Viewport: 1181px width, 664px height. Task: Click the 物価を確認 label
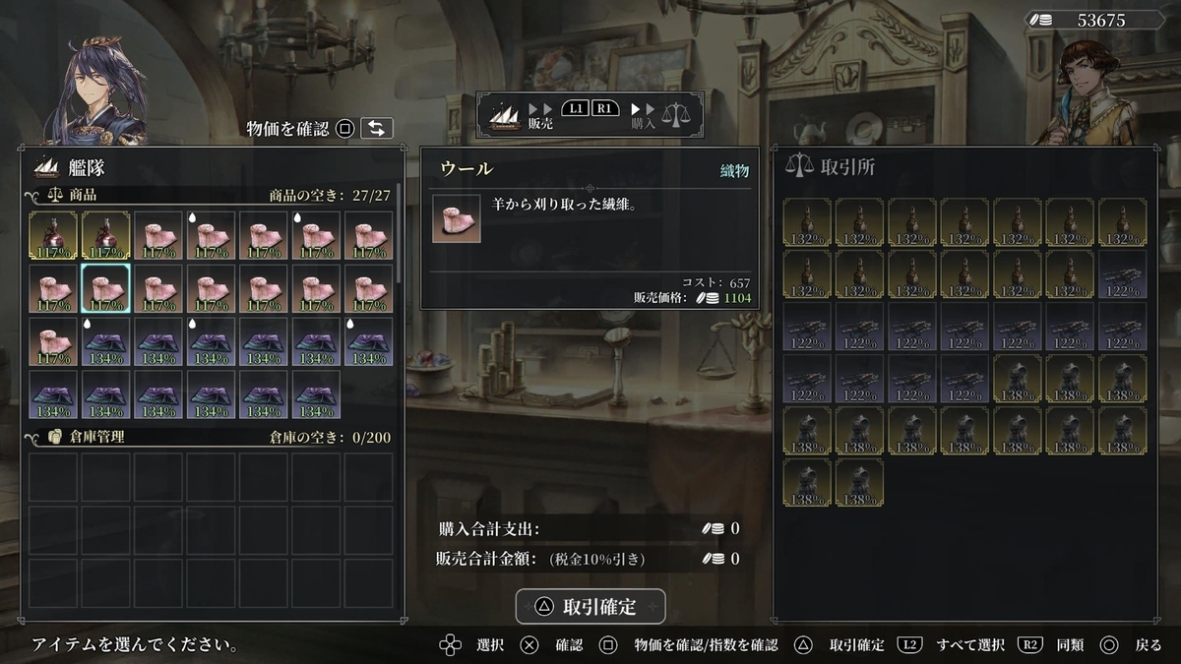pos(287,128)
